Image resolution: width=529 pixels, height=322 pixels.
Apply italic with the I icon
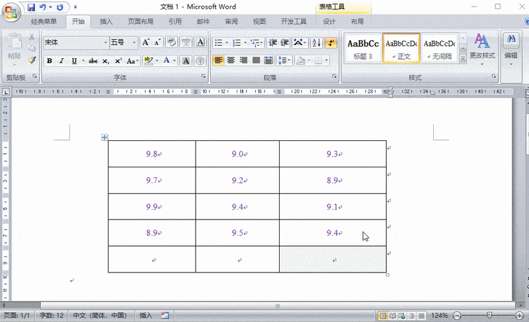[61, 61]
